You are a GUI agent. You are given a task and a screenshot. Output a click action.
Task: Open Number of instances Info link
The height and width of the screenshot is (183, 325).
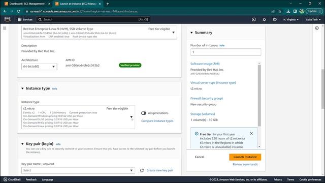222,45
